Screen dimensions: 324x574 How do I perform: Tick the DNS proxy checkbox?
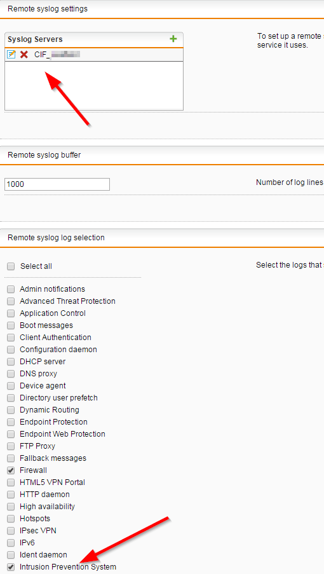tap(11, 374)
